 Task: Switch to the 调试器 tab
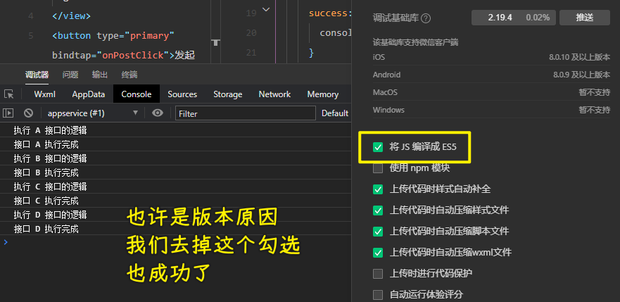37,75
